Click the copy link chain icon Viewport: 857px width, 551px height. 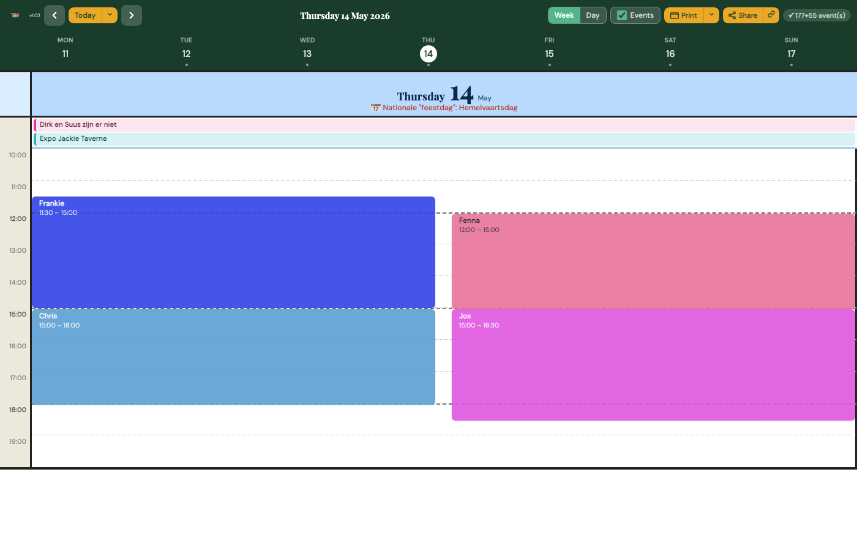coord(771,15)
